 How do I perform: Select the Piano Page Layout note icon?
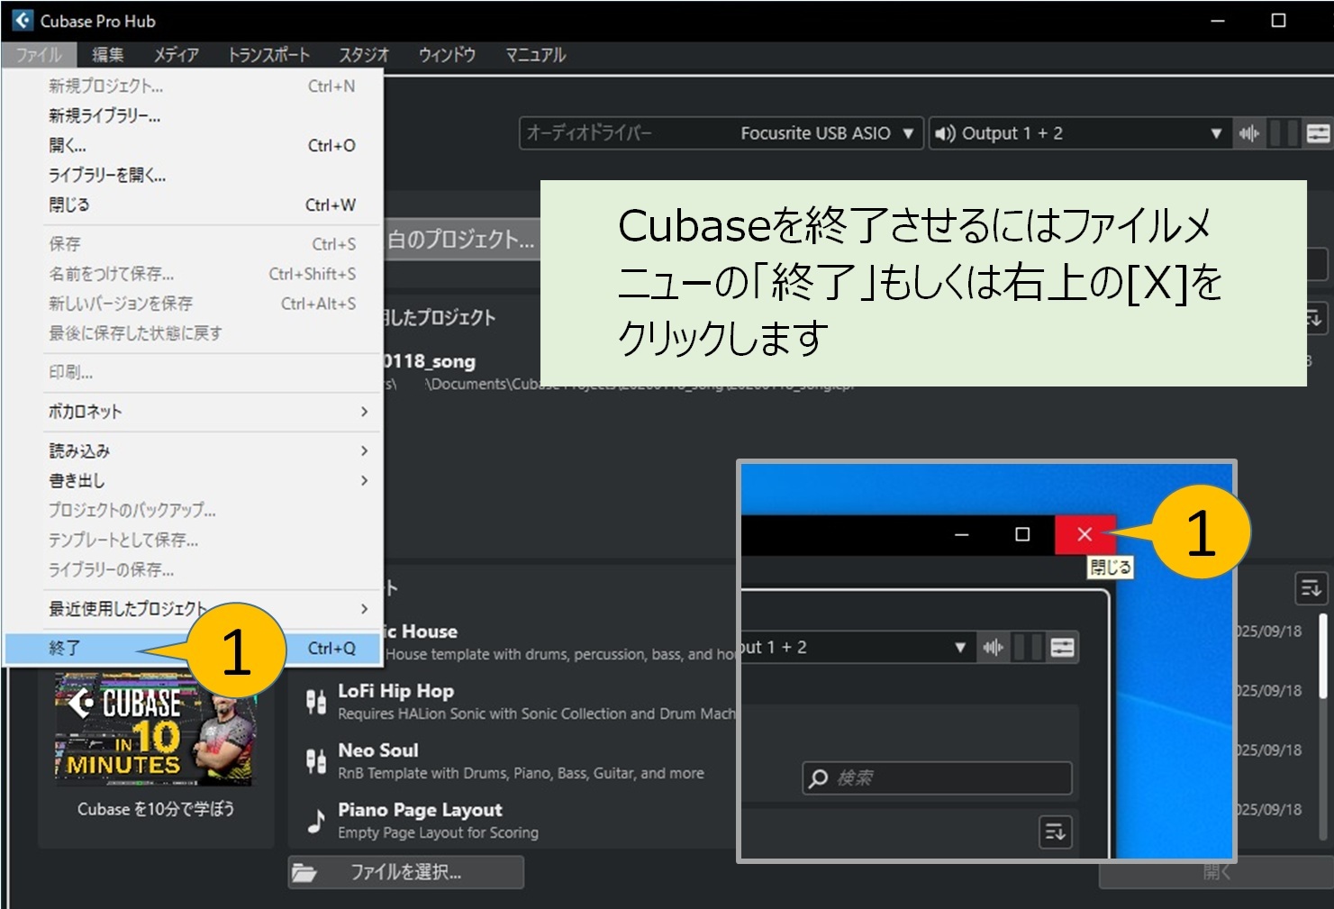[316, 818]
